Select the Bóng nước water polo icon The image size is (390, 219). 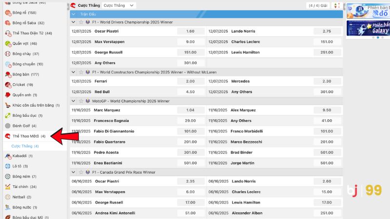pos(8,207)
